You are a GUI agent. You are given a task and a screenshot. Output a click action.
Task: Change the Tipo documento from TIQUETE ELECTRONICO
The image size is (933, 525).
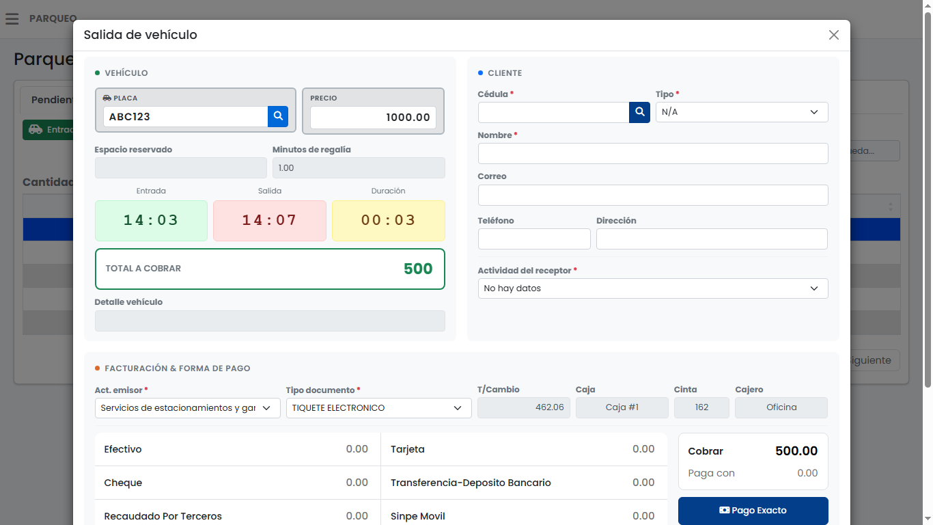click(378, 407)
